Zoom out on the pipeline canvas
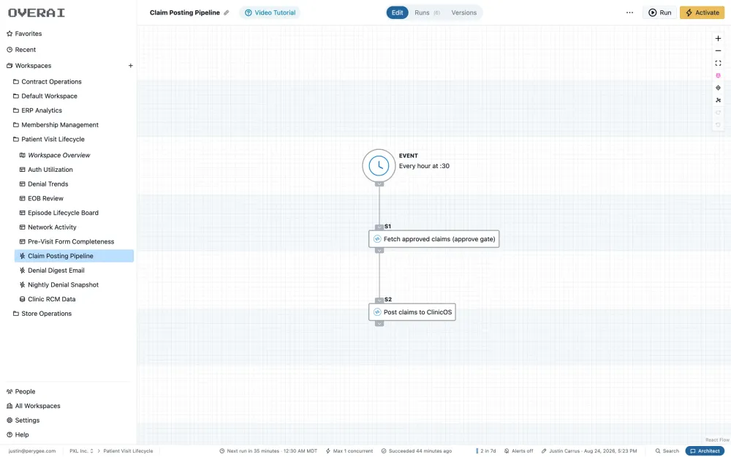The image size is (731, 457). click(x=718, y=51)
